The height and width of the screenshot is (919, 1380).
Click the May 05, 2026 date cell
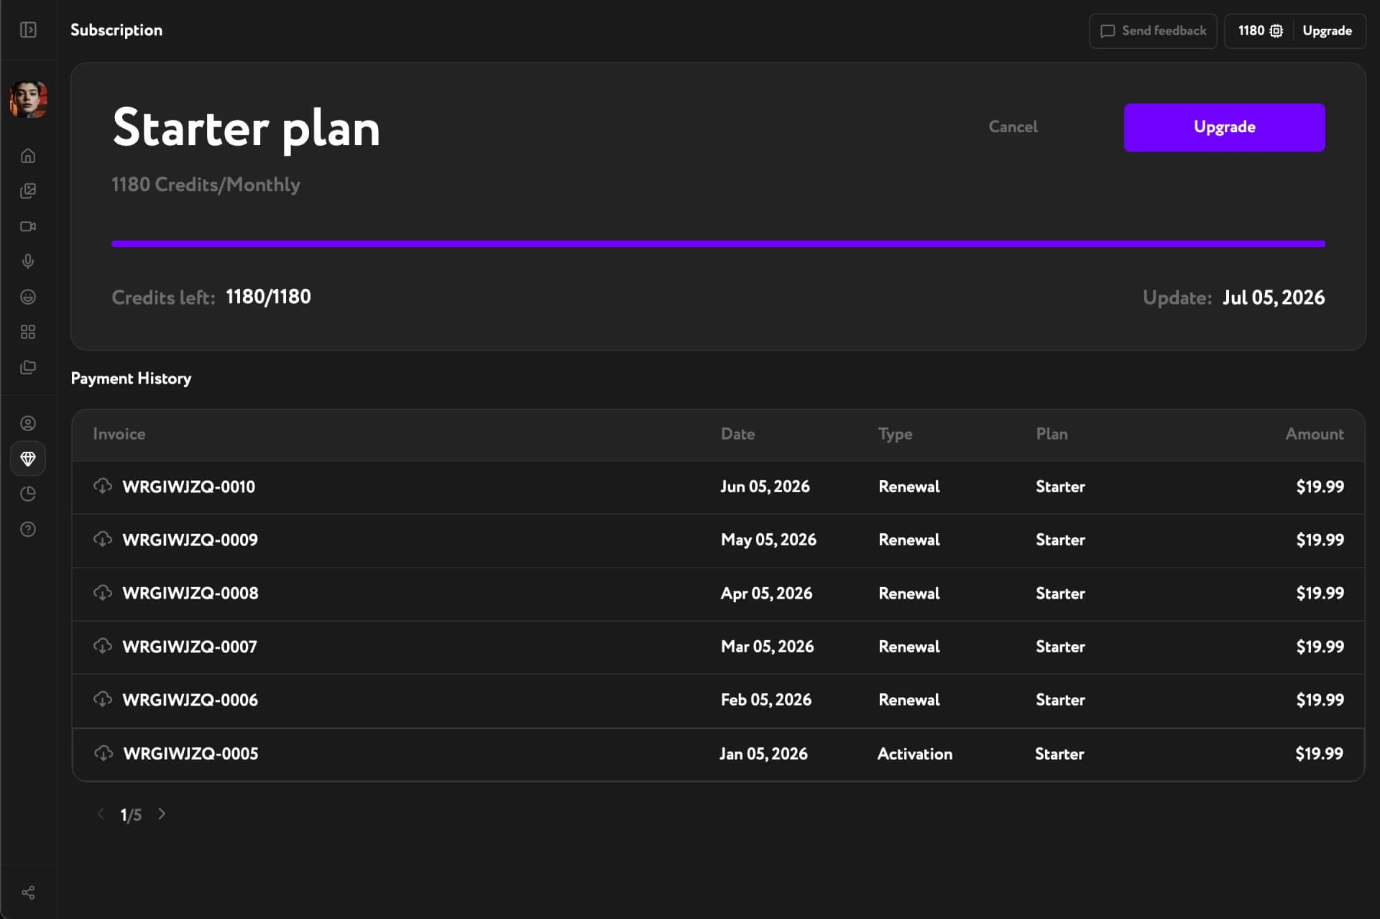tap(768, 540)
